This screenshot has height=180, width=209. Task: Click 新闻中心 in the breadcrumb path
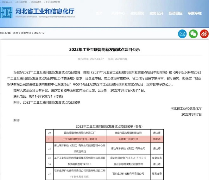point(26,33)
